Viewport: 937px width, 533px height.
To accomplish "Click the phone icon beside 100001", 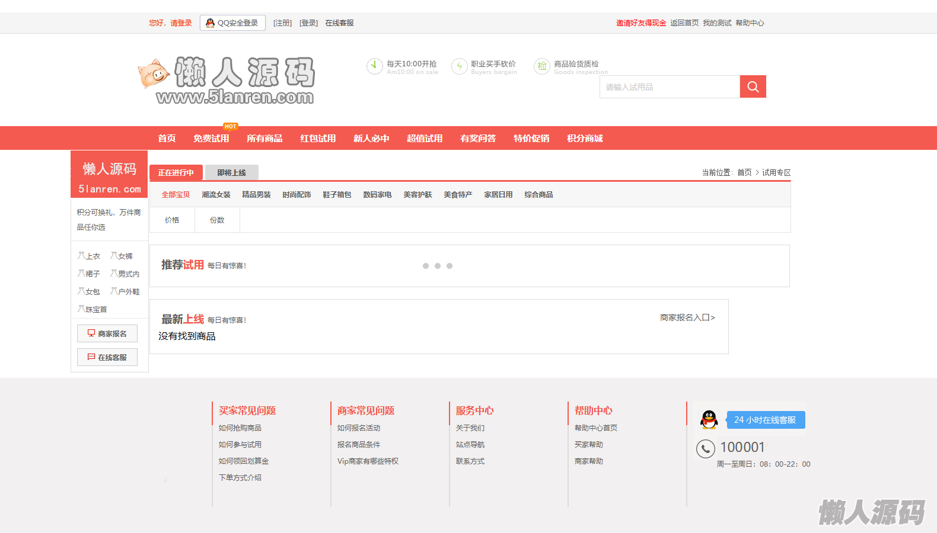I will tap(705, 449).
